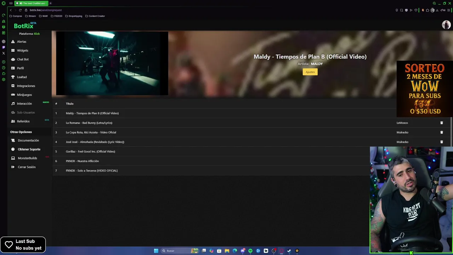Open the Windows Start menu
The image size is (453, 255).
156,251
